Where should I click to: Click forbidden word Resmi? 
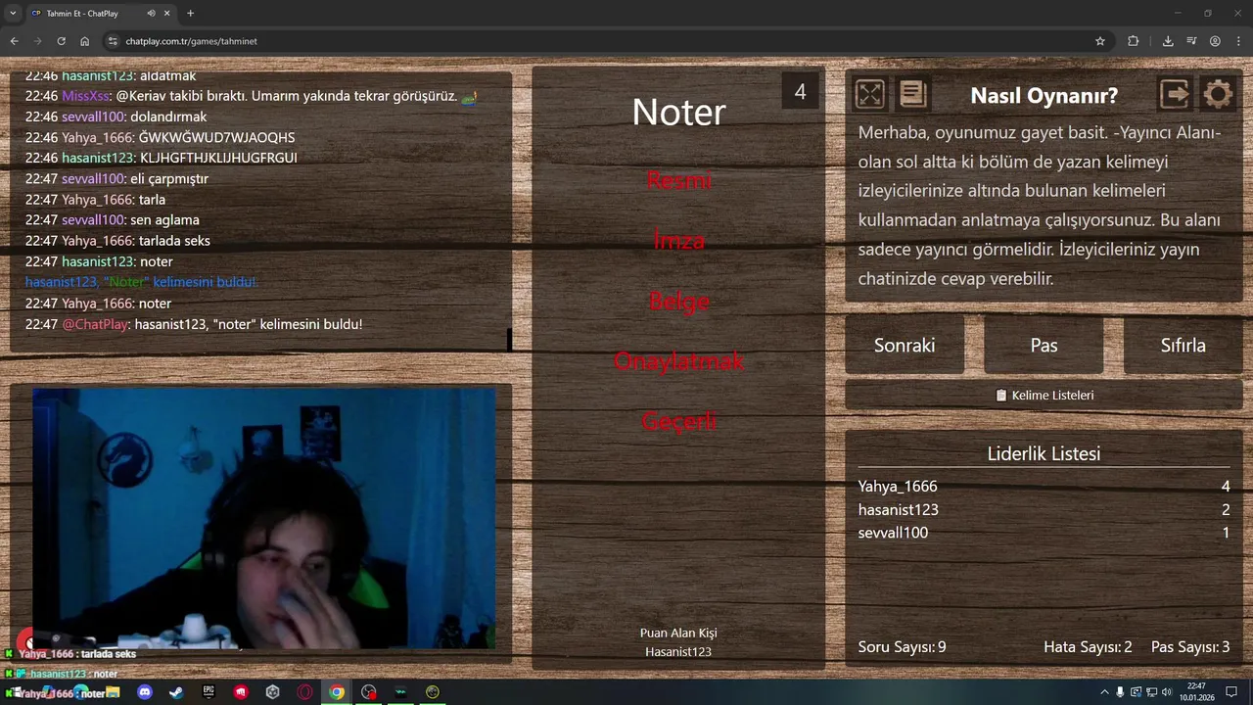point(678,180)
